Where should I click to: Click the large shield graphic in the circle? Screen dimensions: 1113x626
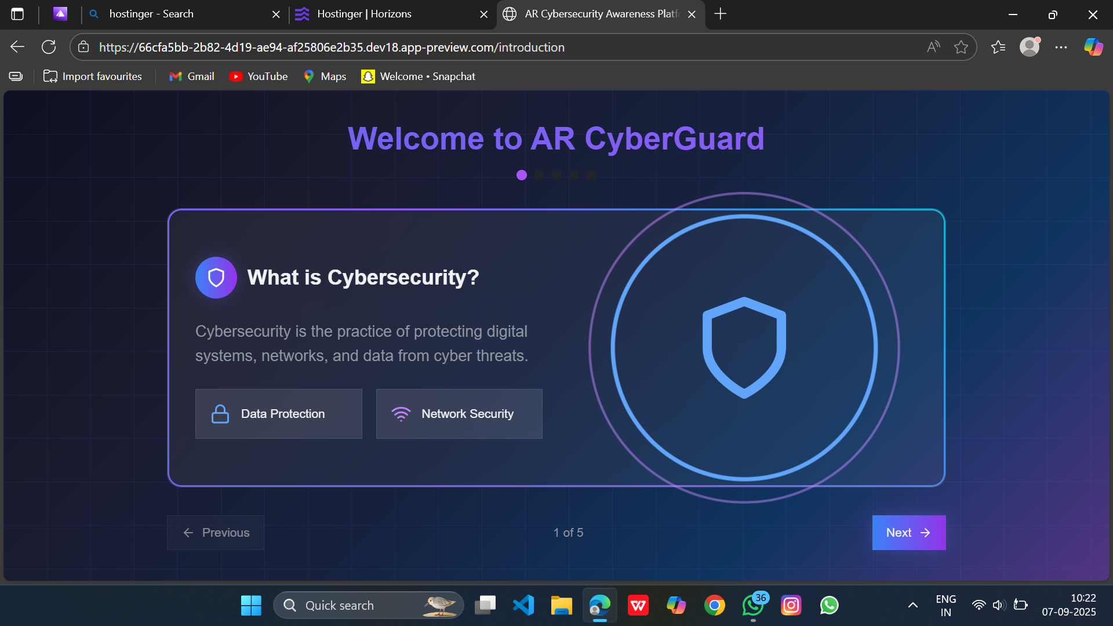[x=744, y=348]
